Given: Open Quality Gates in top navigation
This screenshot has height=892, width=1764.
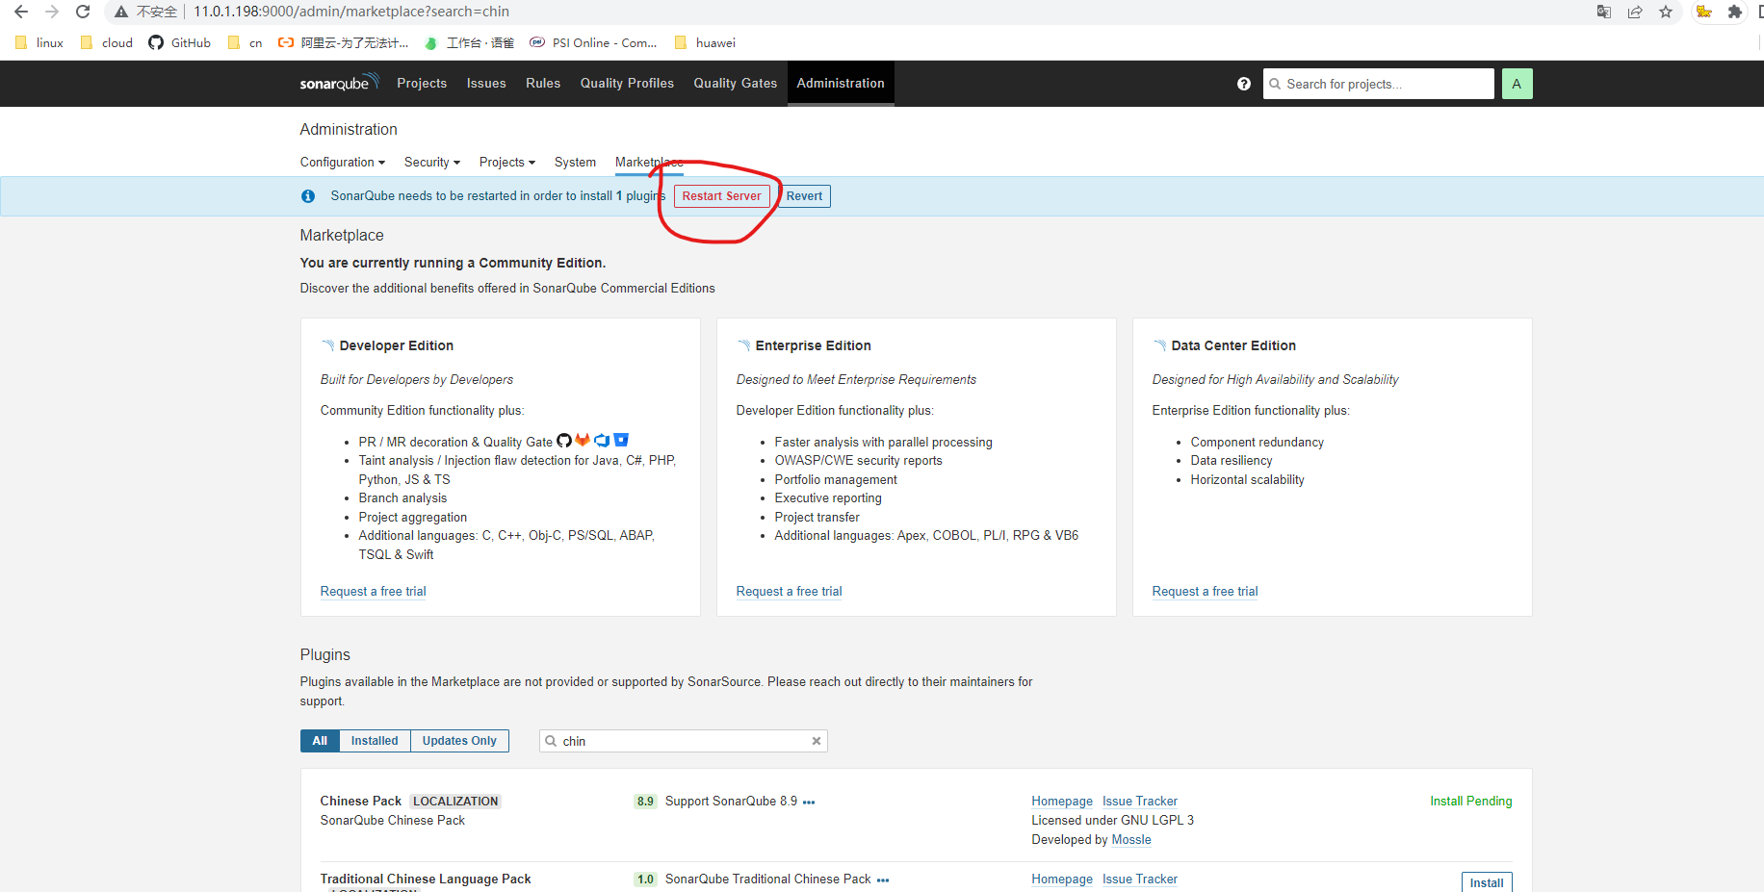Looking at the screenshot, I should pos(735,84).
